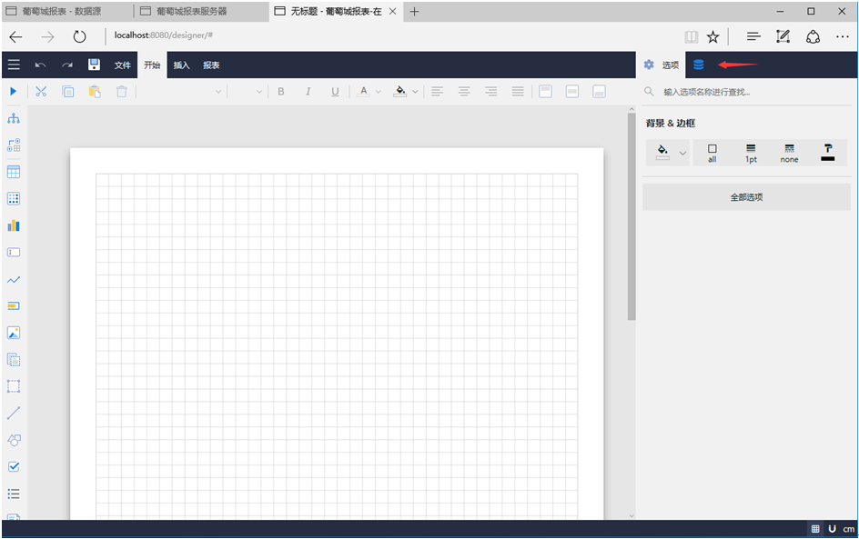The height and width of the screenshot is (539, 859).
Task: Click the delete trash icon
Action: pyautogui.click(x=122, y=92)
